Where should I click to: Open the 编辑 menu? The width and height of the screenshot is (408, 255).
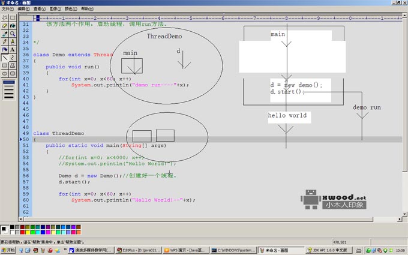click(x=23, y=9)
